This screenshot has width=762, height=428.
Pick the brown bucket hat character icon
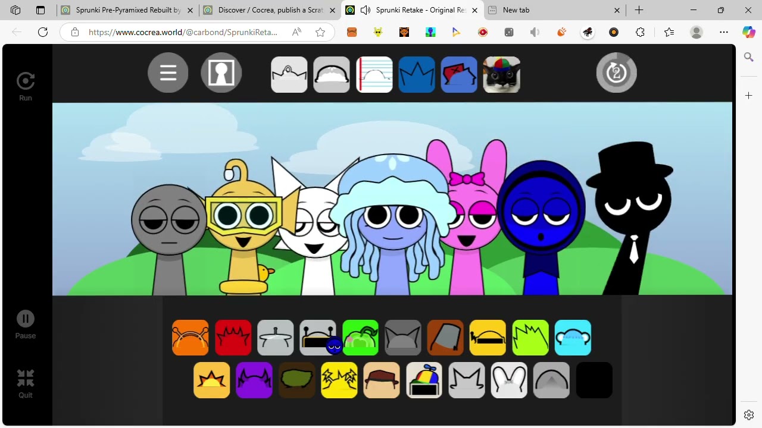tap(445, 338)
